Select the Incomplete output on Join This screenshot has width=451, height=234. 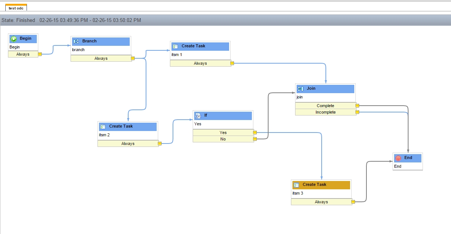(x=325, y=112)
